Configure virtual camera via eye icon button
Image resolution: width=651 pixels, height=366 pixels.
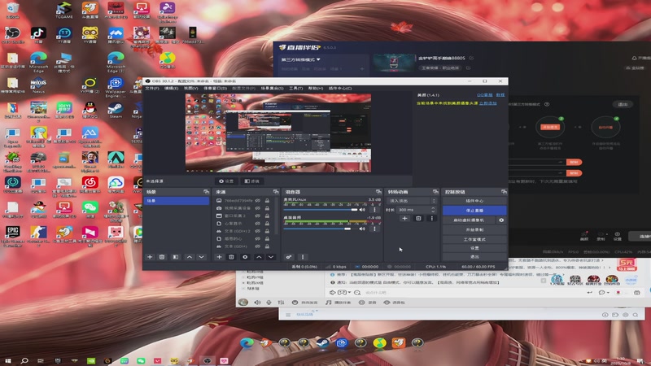coord(501,220)
